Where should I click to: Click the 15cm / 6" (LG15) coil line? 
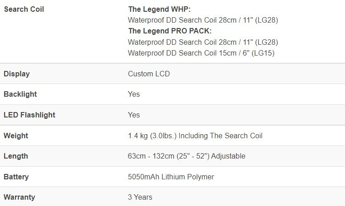pos(201,53)
